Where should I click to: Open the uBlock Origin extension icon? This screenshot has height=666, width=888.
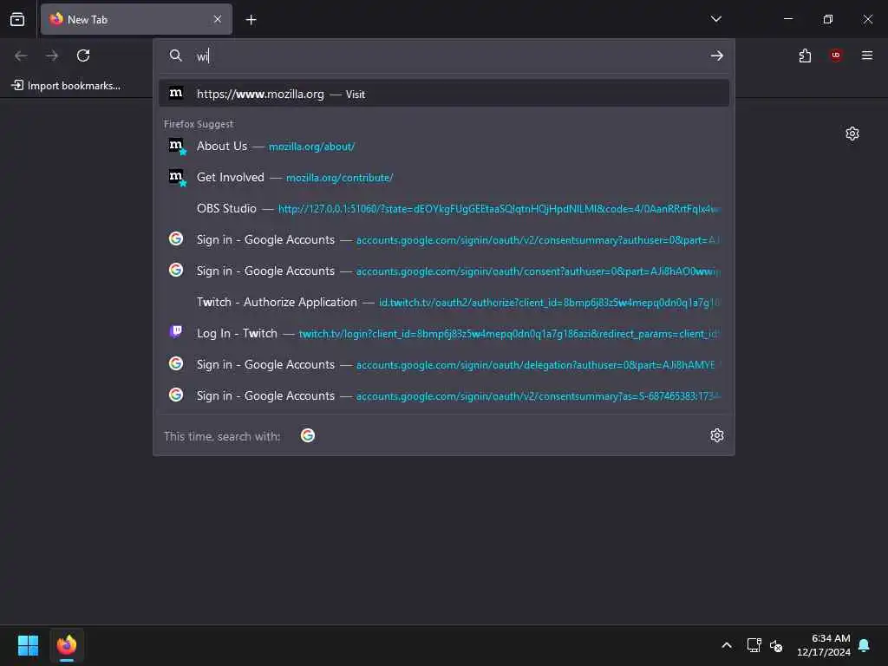pyautogui.click(x=836, y=55)
